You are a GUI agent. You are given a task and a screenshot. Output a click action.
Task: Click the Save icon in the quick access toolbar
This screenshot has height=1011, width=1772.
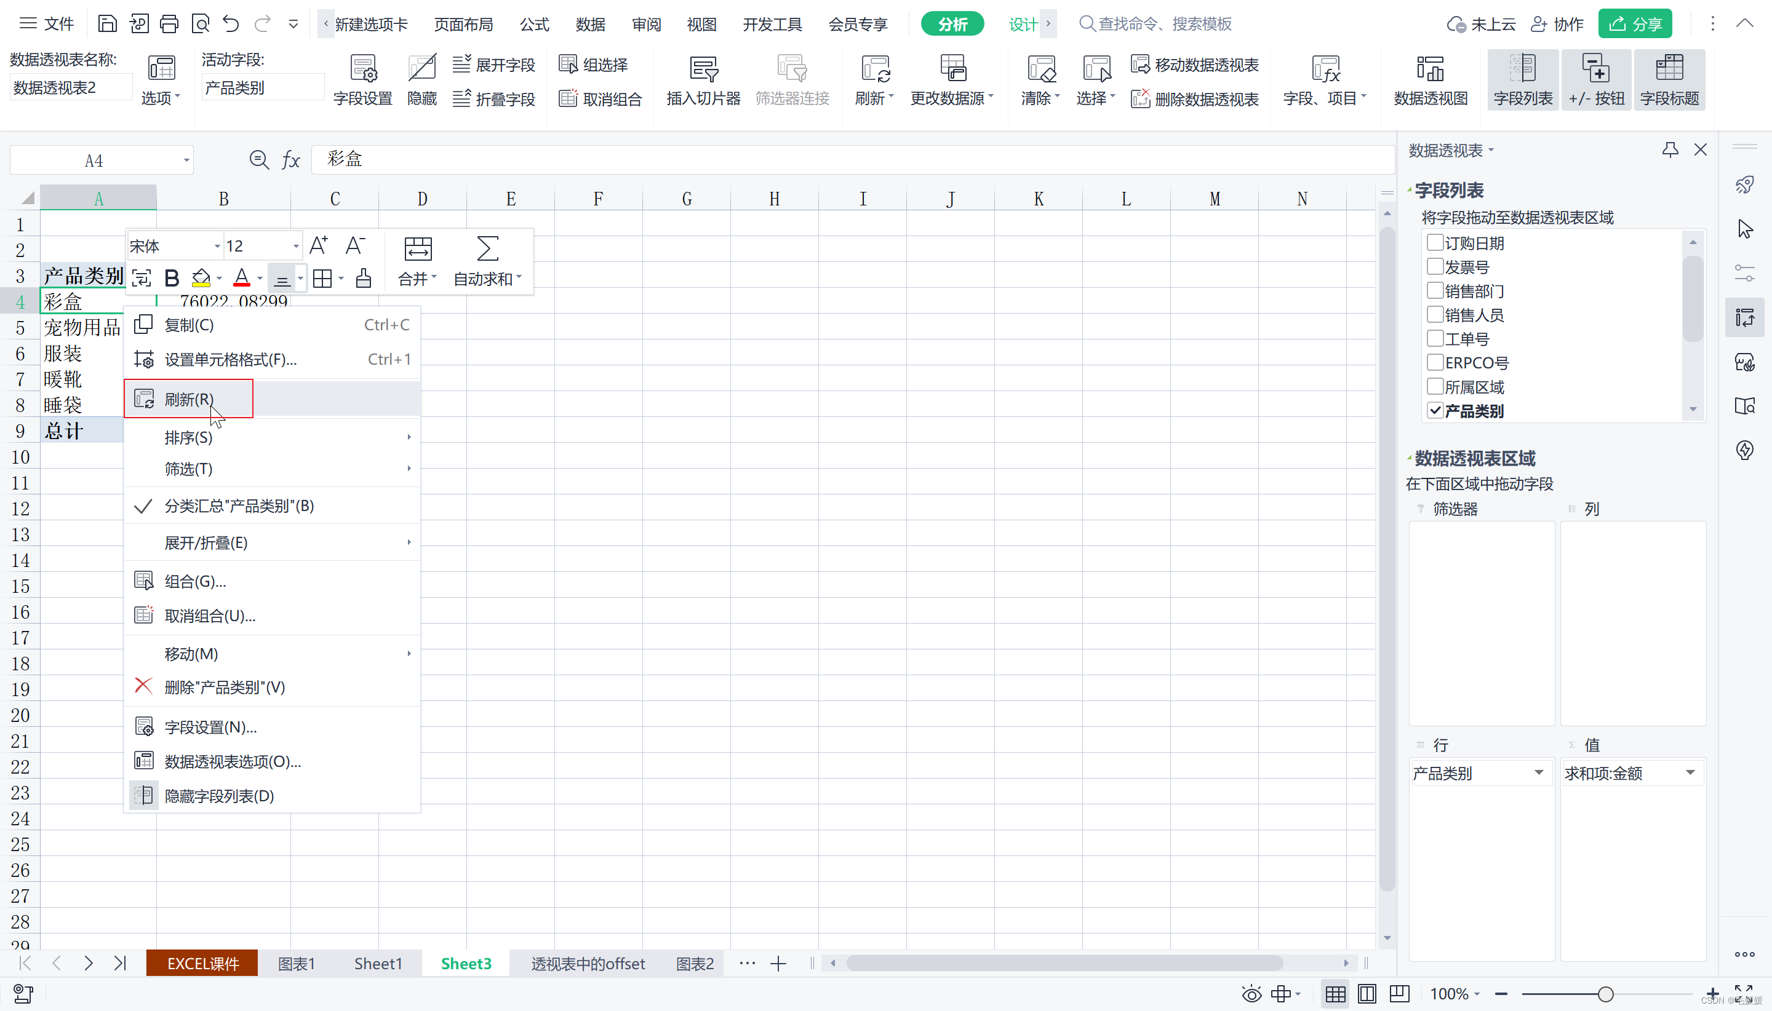point(107,23)
